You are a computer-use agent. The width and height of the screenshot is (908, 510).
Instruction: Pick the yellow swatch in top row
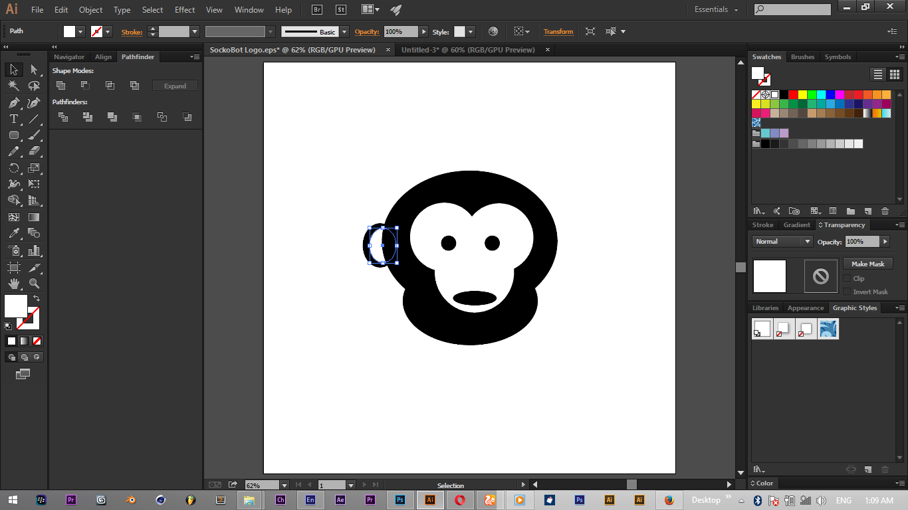pyautogui.click(x=802, y=94)
